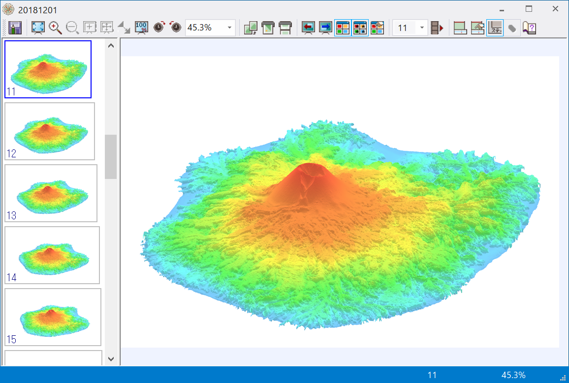Open help with the book question icon

[530, 28]
